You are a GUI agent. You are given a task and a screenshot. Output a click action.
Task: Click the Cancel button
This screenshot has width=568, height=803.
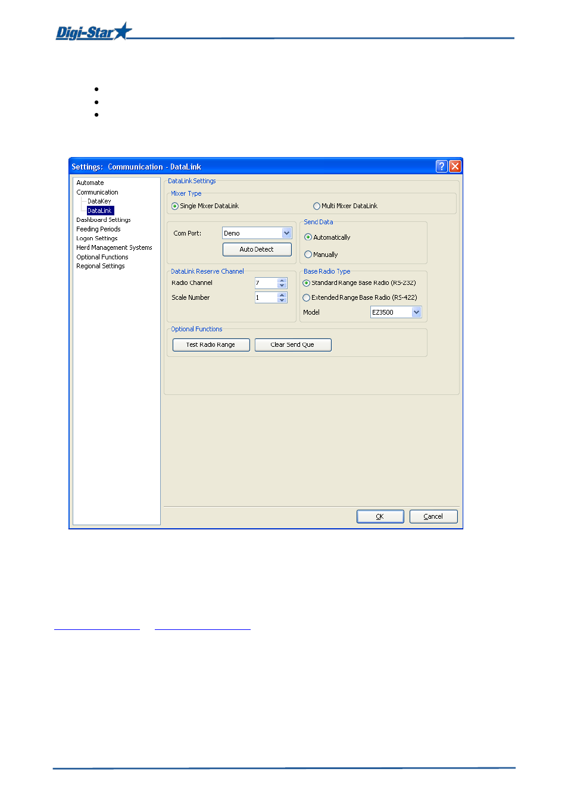pos(433,516)
